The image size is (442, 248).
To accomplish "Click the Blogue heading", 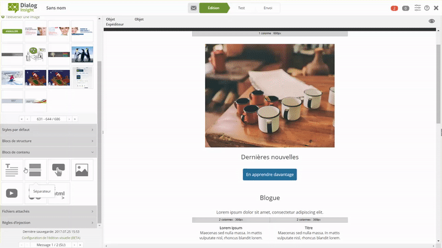I will click(x=269, y=198).
